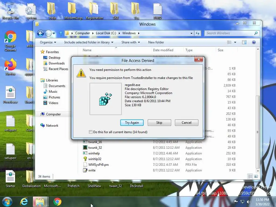Open the SKB desktop folder

[115, 11]
